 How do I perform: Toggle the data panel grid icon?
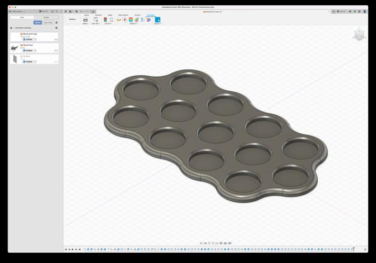pos(66,11)
